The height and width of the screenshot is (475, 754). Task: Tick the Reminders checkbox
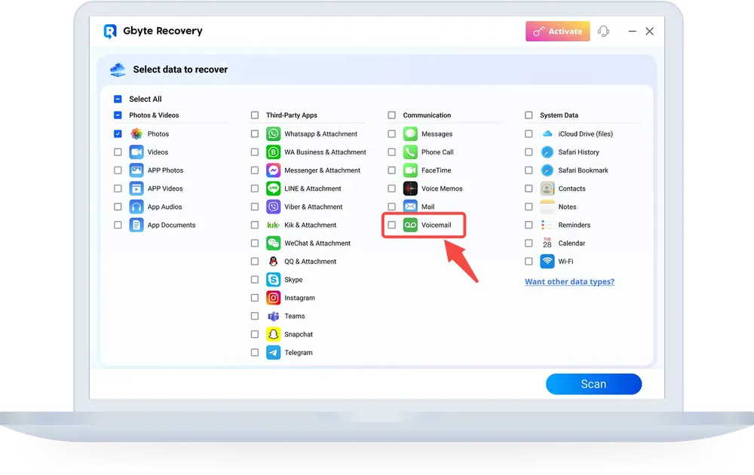(x=529, y=225)
